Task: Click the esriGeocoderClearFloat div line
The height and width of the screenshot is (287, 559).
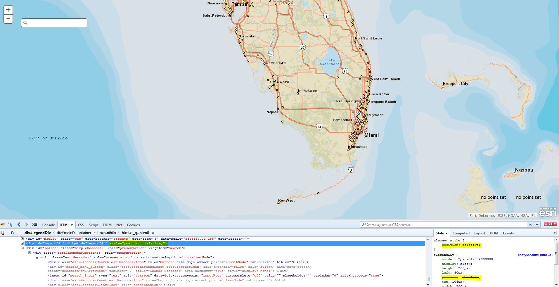Action: 112,285
